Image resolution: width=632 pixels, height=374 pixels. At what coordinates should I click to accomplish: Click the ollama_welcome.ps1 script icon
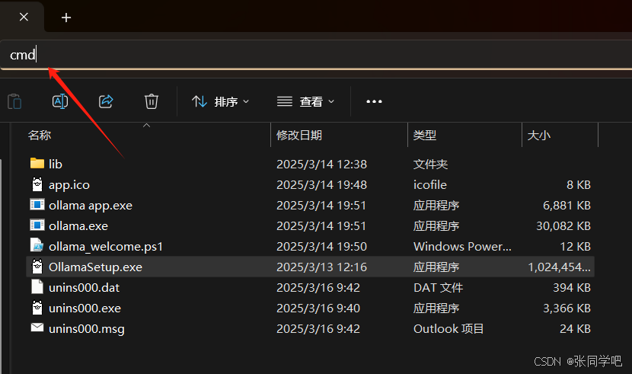(37, 245)
